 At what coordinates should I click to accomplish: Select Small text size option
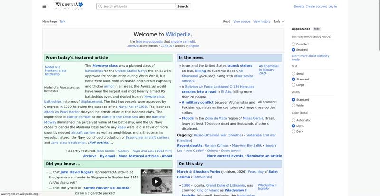point(294,74)
